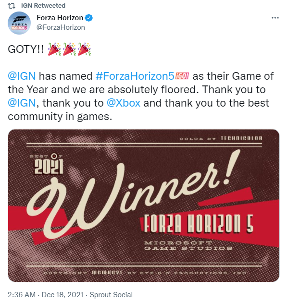The image size is (287, 302).
Task: Click the last party popper emoji
Action: pos(84,49)
